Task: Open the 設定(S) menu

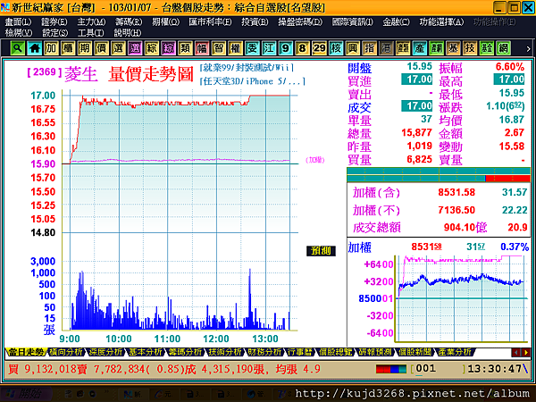Action: 55,33
